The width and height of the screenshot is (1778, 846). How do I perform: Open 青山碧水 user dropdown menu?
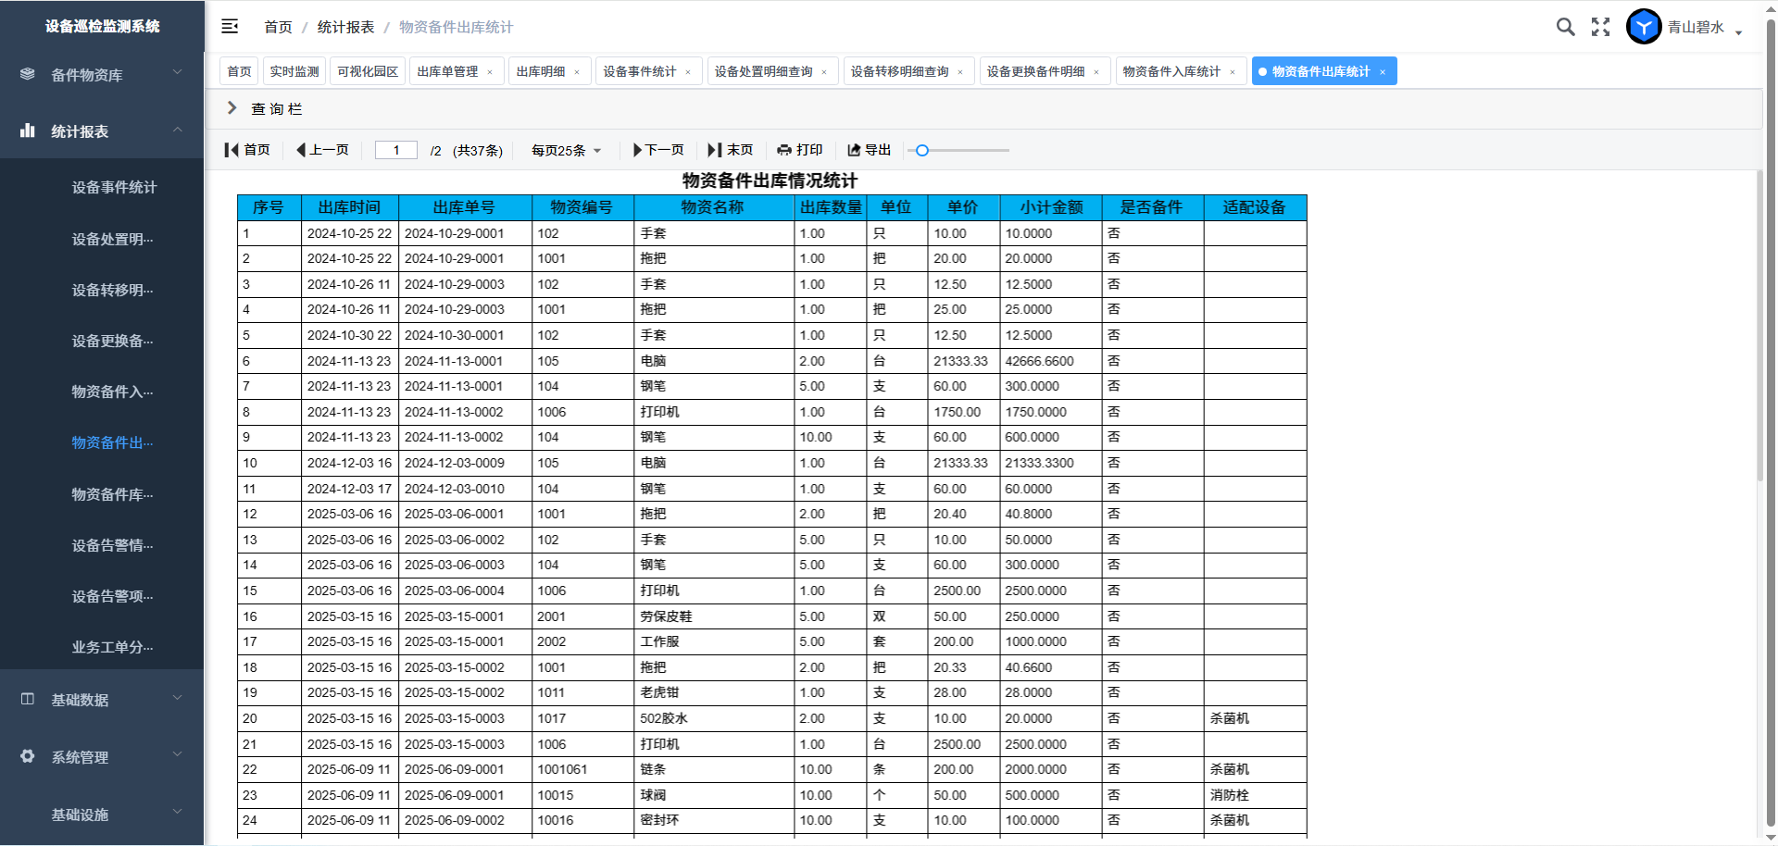[x=1704, y=28]
